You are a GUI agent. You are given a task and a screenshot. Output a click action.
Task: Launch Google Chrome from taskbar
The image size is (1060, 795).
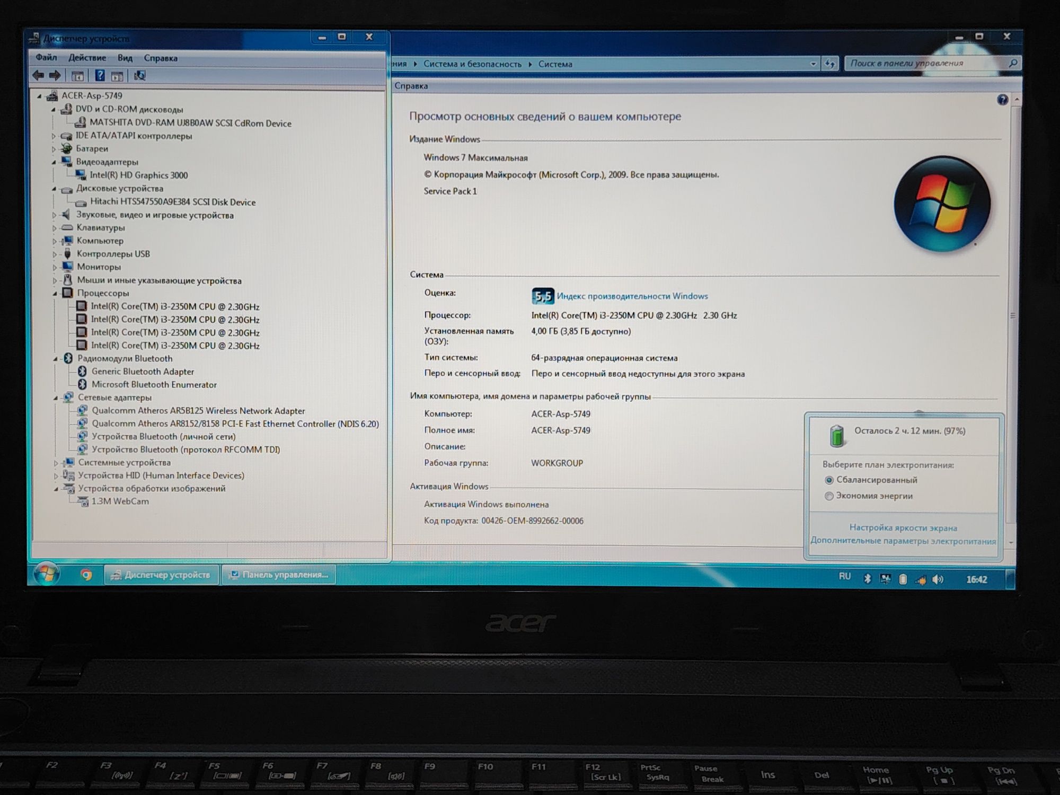[x=86, y=575]
